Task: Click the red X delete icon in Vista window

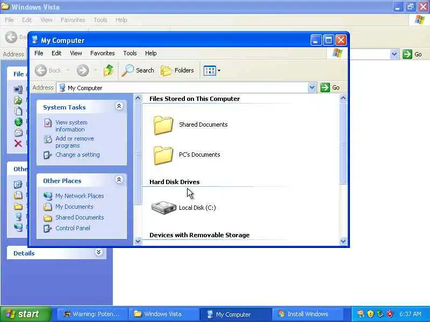Action: (x=18, y=143)
